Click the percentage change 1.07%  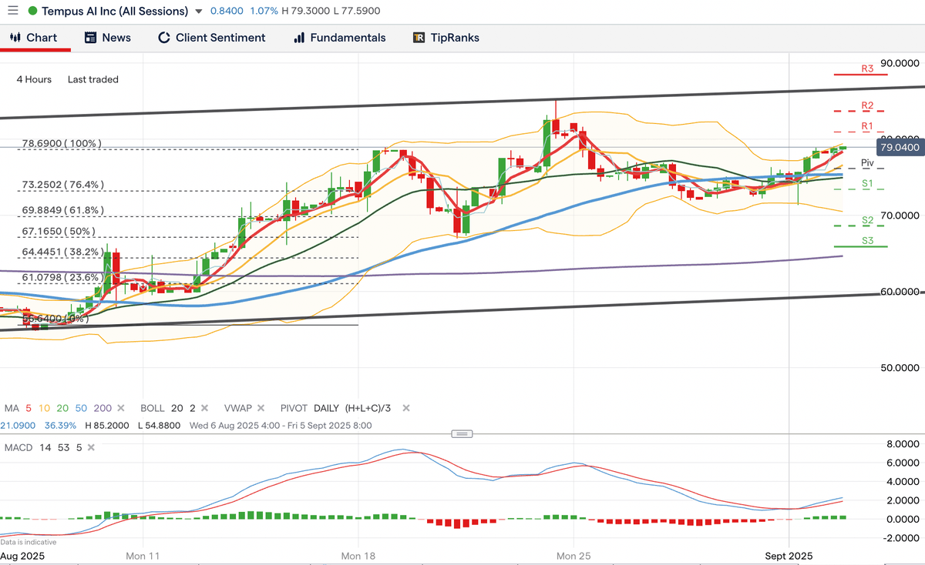click(264, 12)
